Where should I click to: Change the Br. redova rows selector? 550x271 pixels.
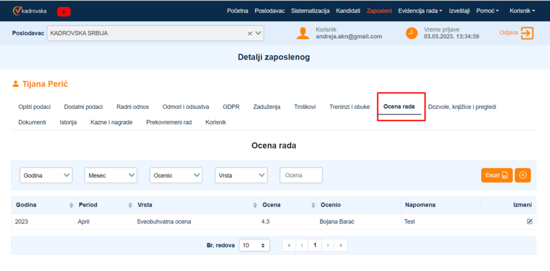point(254,245)
